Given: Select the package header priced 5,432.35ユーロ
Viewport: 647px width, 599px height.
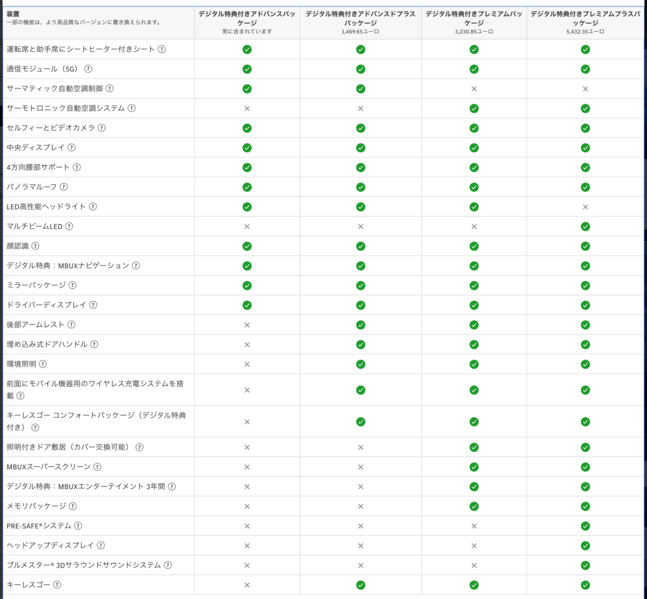Looking at the screenshot, I should [x=585, y=22].
